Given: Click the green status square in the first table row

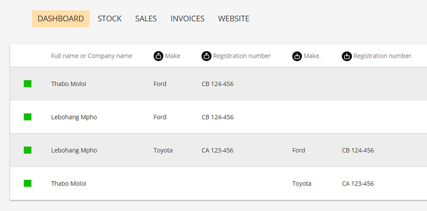Looking at the screenshot, I should pyautogui.click(x=28, y=84).
